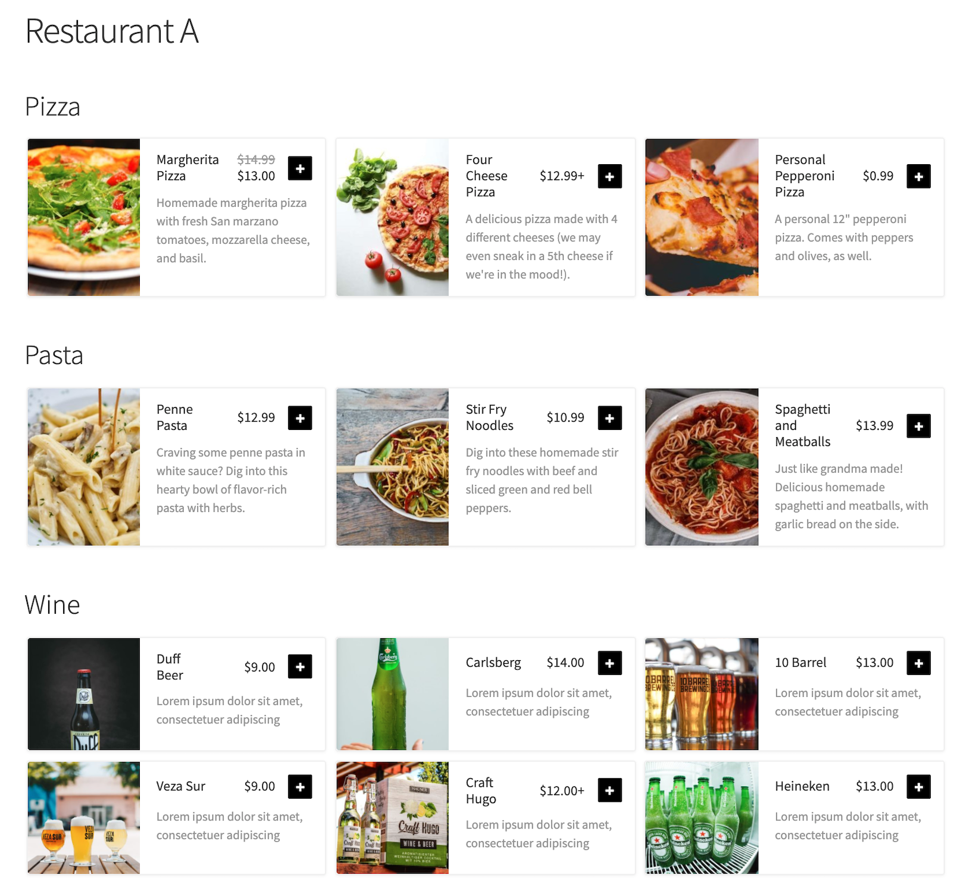This screenshot has width=976, height=882.
Task: Select the Four Cheese Pizza name
Action: [486, 176]
